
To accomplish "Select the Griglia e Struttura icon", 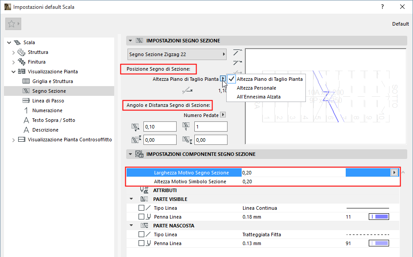I will (26, 81).
